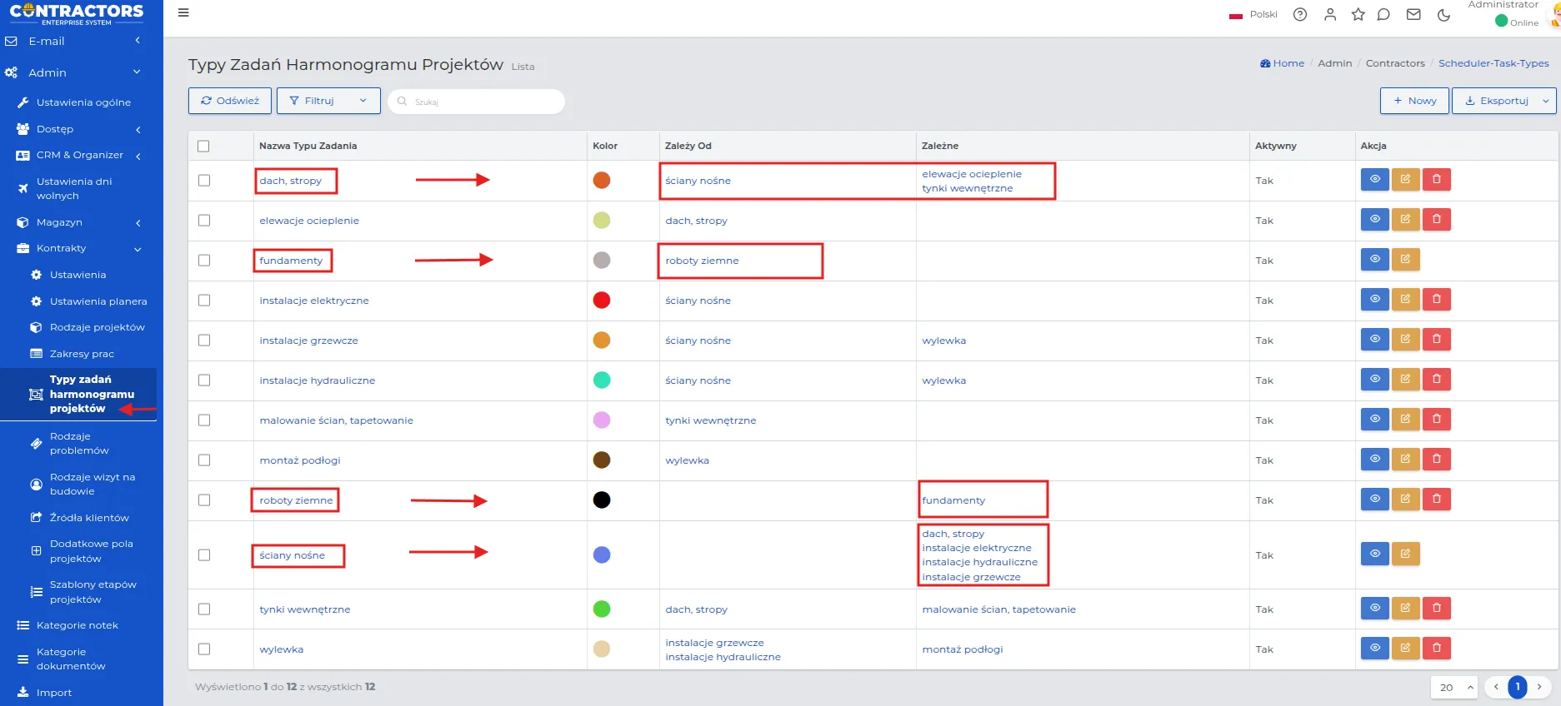Select Rodzaje projektów sidebar item
This screenshot has width=1561, height=706.
[97, 327]
